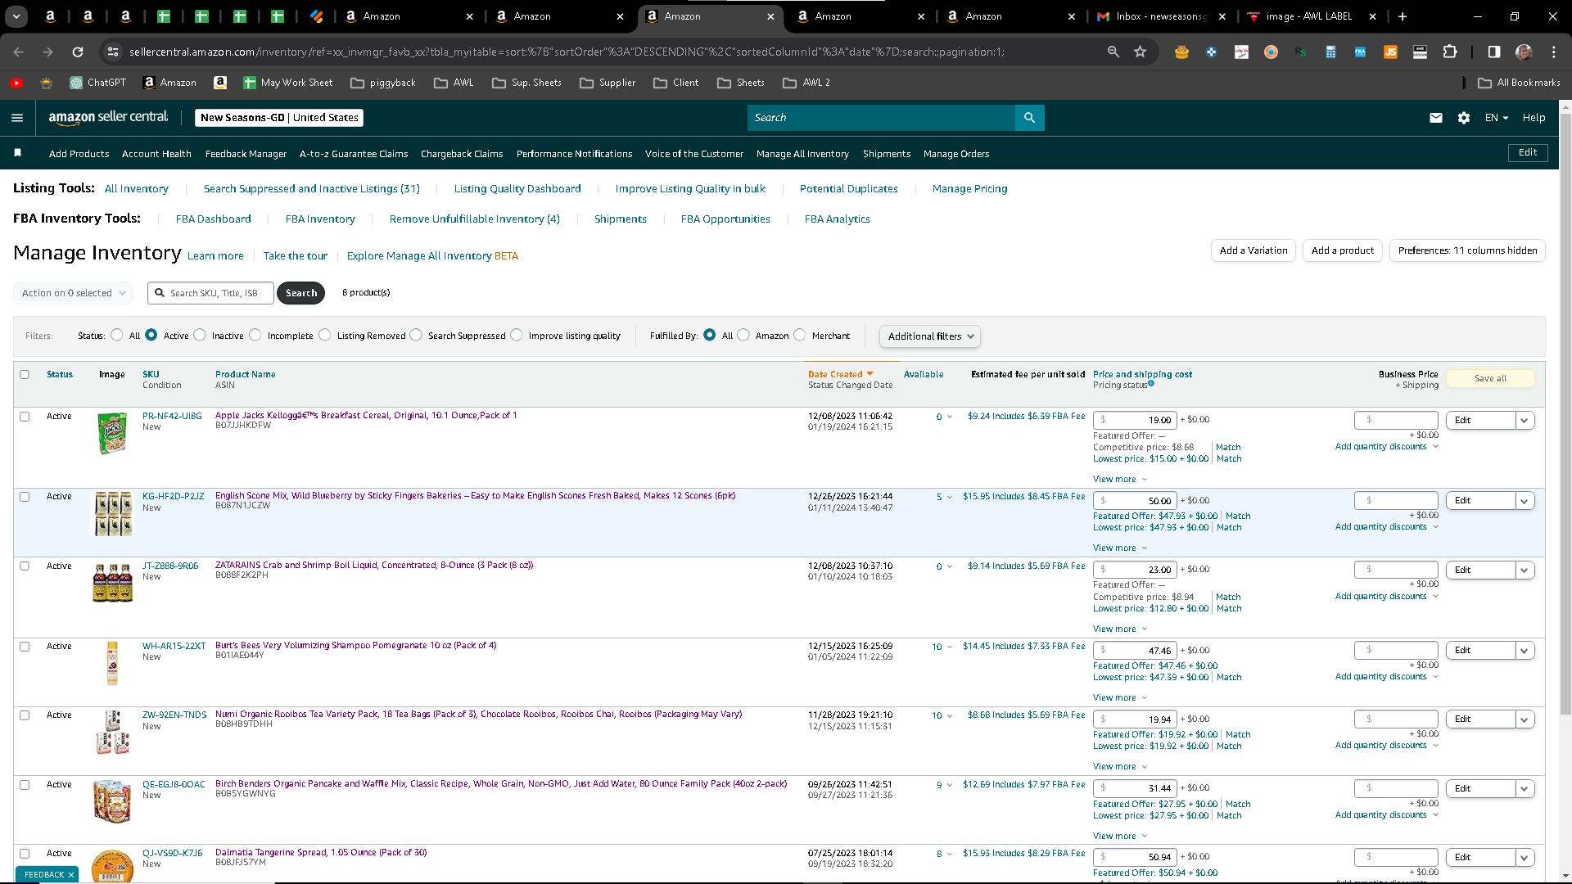Tick the select-all checkbox in table header
Viewport: 1572px width, 884px height.
25,375
